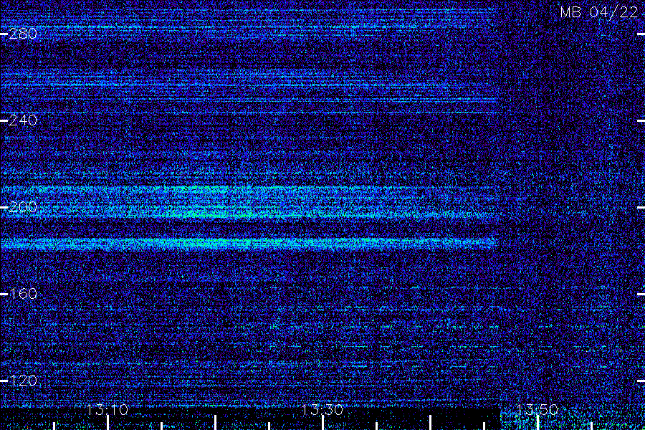Click the 13:30 time axis label
This screenshot has width=645, height=430.
(322, 410)
